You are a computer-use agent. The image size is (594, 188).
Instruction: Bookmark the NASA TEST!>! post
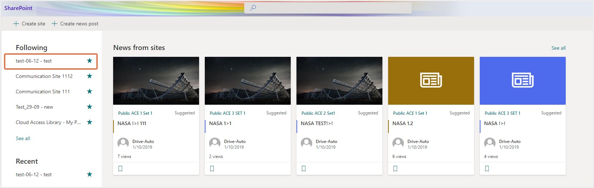[x=304, y=169]
